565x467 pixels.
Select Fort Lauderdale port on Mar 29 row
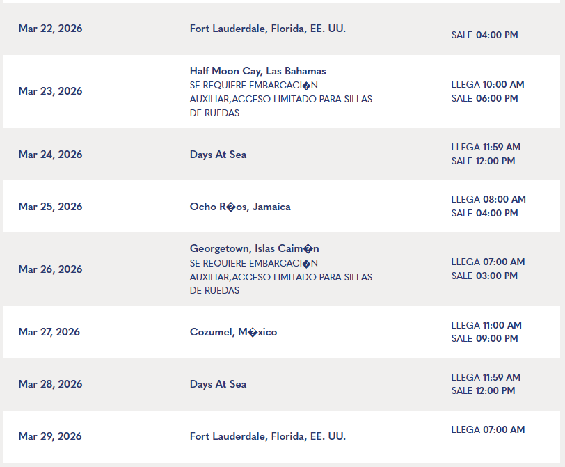(267, 436)
